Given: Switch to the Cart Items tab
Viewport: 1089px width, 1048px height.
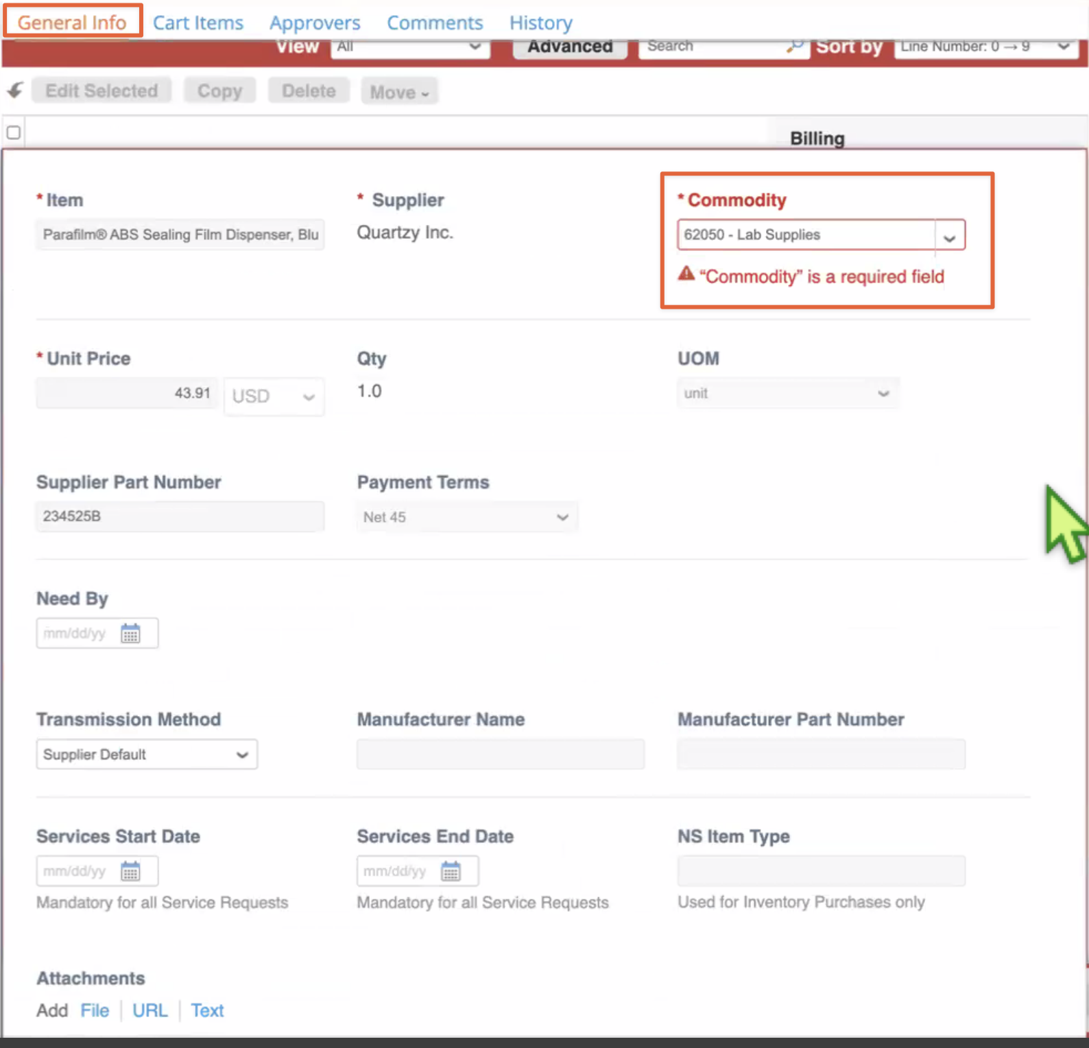Looking at the screenshot, I should tap(198, 23).
